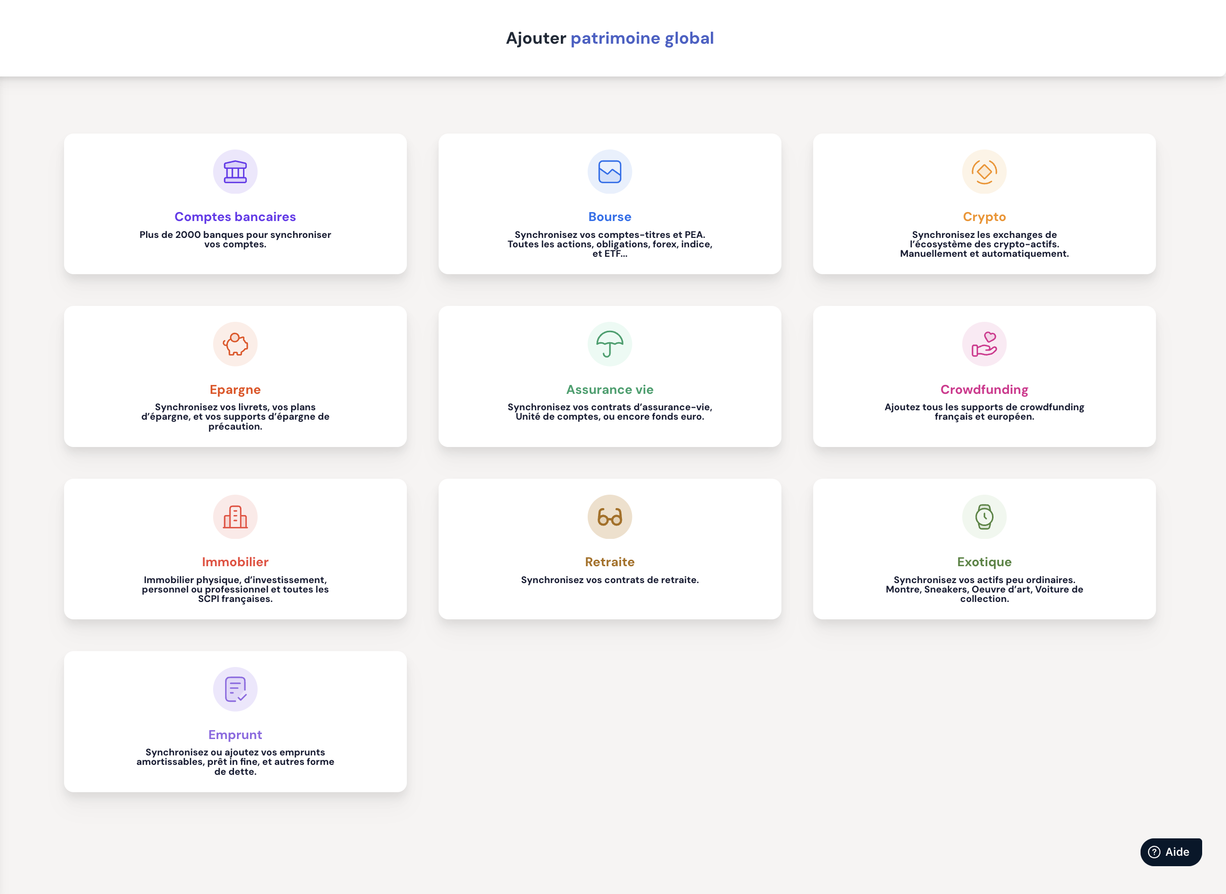Choose the Crowdfunding heading
1226x894 pixels.
[984, 390]
